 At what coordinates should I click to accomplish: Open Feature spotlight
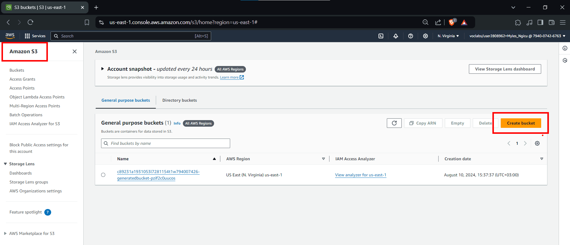[x=26, y=212]
